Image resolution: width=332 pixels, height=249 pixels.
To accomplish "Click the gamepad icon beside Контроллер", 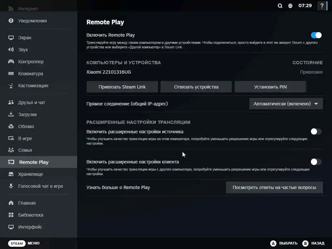I will tap(11, 62).
